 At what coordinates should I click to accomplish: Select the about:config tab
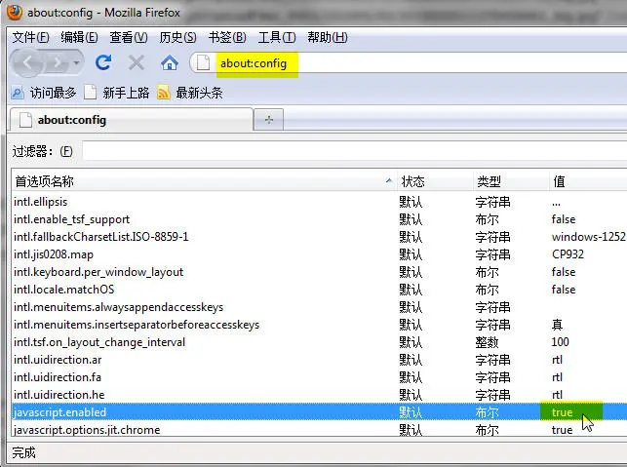pyautogui.click(x=132, y=120)
